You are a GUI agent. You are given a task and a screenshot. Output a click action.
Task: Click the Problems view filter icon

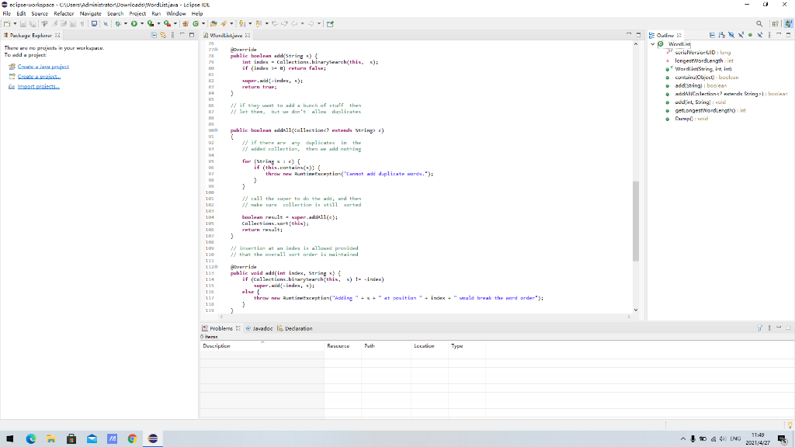click(x=759, y=328)
